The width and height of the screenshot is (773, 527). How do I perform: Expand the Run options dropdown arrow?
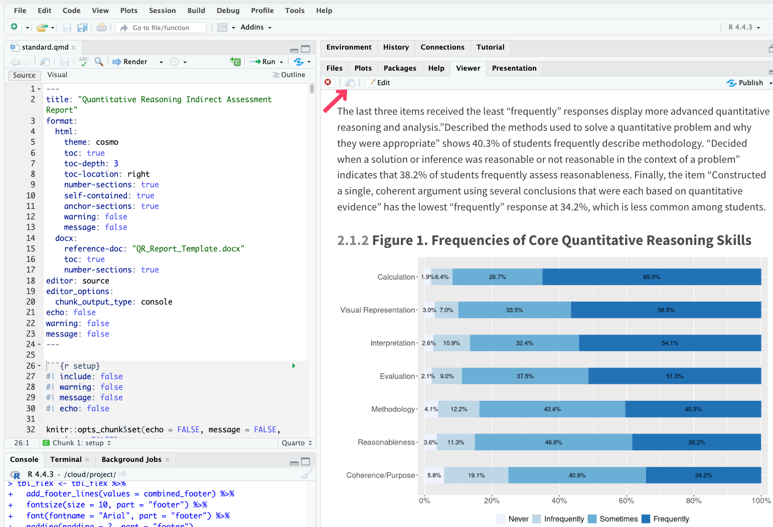pos(281,62)
